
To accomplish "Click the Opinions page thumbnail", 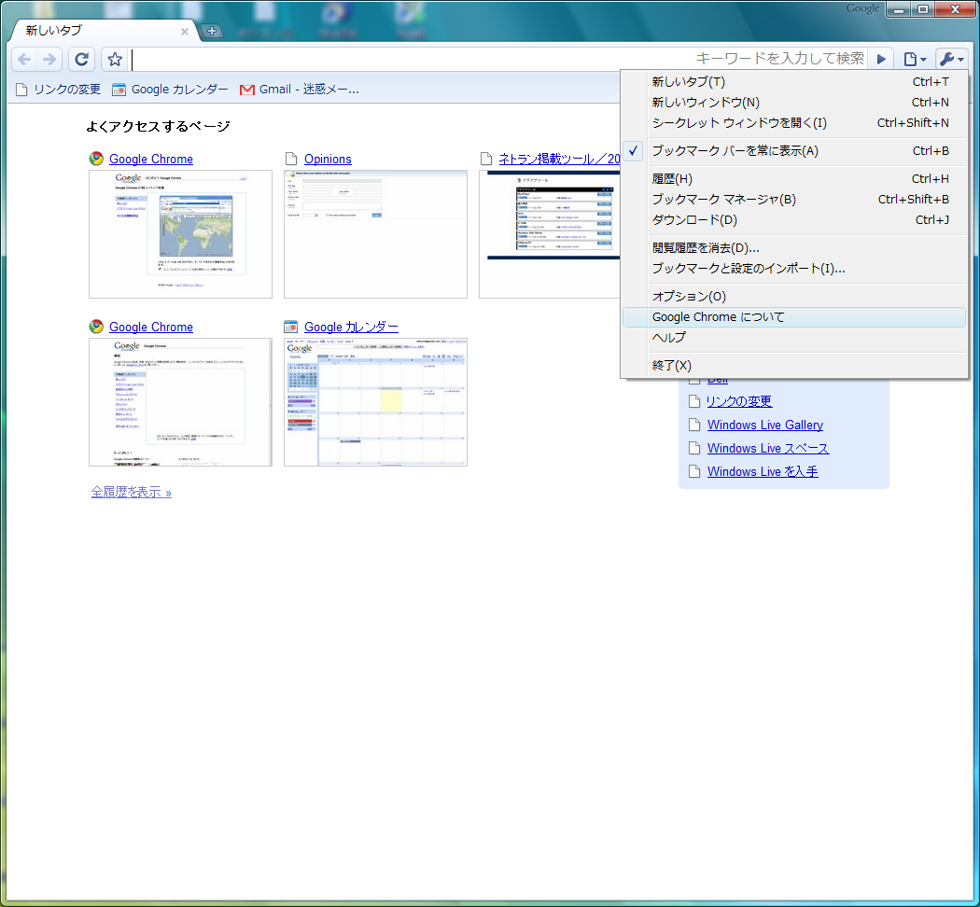I will (x=375, y=234).
